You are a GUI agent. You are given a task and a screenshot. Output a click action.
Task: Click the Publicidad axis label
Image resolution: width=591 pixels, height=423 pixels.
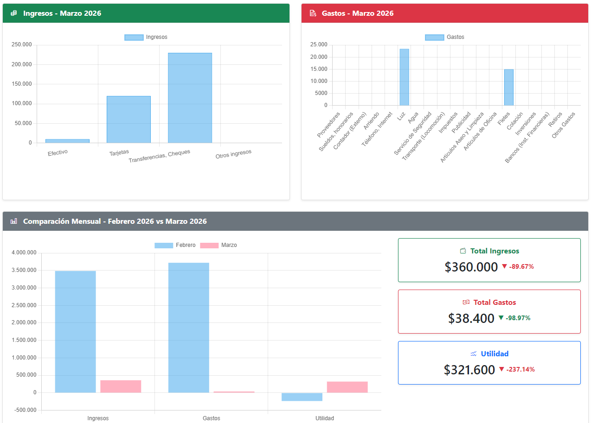[462, 123]
